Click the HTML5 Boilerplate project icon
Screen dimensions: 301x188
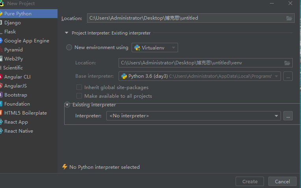click(x=1, y=113)
